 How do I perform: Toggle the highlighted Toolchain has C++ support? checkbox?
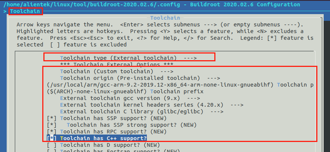(x=52, y=138)
